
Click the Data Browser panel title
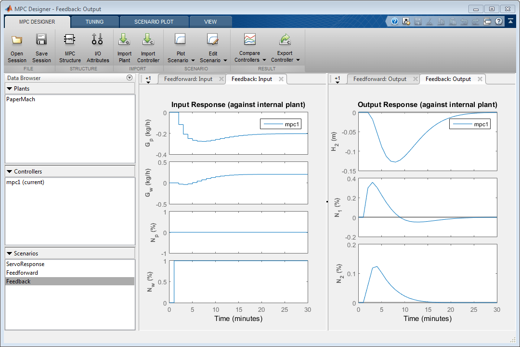pos(24,78)
